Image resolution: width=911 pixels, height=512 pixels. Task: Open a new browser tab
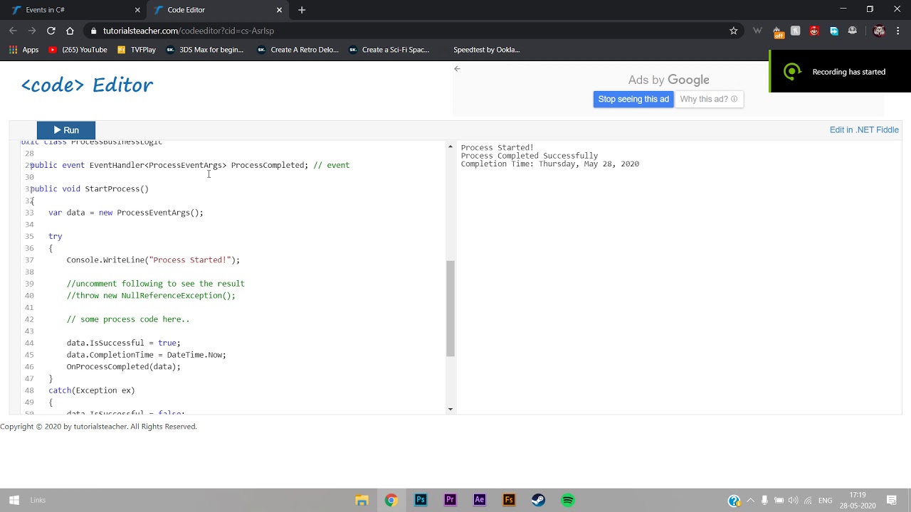302,10
